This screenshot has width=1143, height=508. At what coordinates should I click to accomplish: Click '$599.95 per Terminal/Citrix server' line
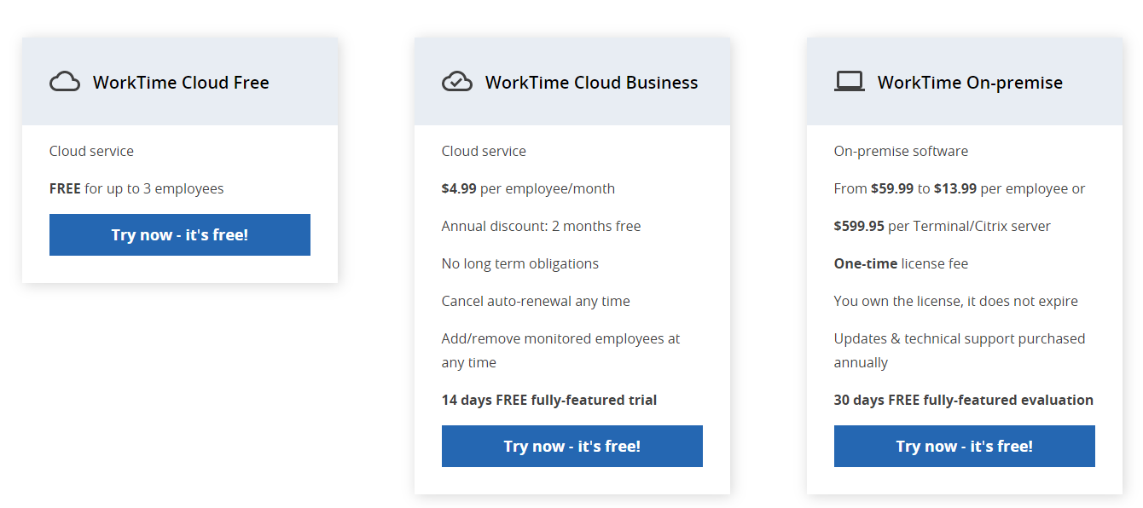[943, 226]
